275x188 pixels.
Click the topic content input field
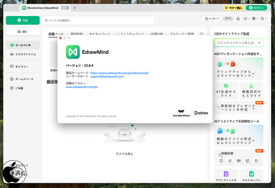point(236,43)
